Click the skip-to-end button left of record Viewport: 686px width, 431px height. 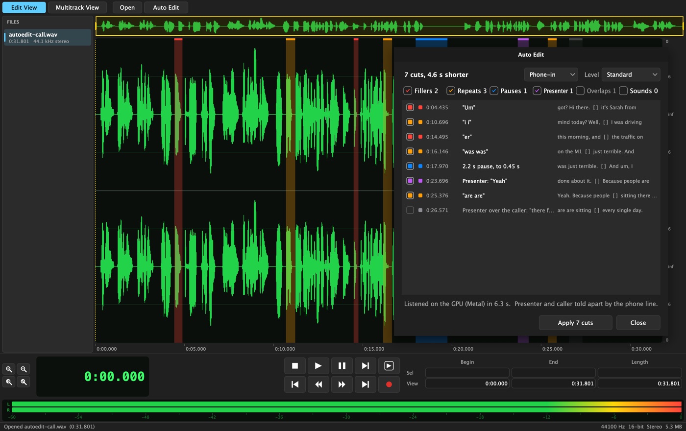365,384
